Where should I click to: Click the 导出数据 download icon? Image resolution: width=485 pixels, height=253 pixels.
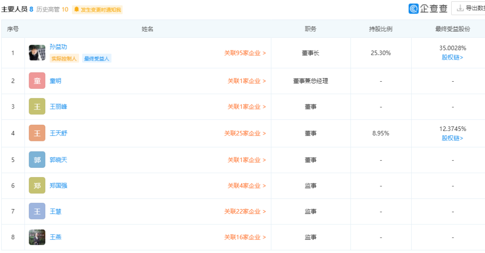[460, 9]
